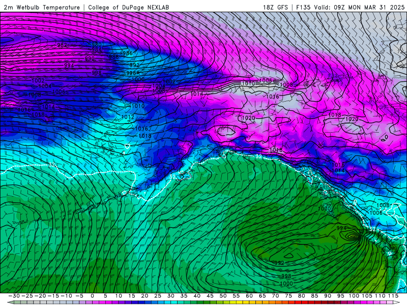Click the 95 color scale label
The width and height of the screenshot is (407, 305).
[x=340, y=296]
